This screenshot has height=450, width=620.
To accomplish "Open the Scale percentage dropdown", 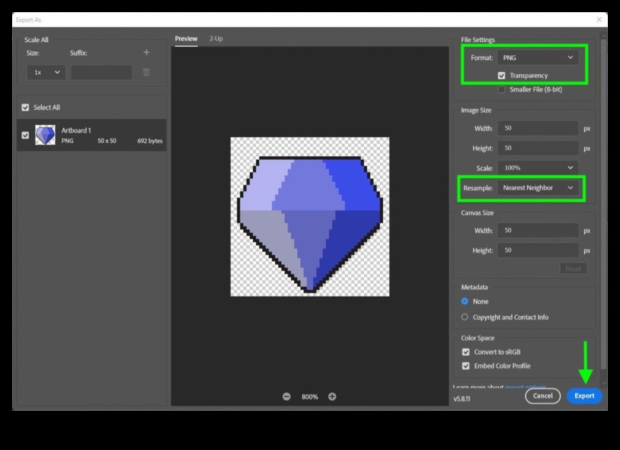I will pyautogui.click(x=537, y=168).
